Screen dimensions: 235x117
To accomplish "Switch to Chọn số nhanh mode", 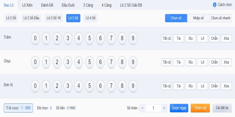I will click(221, 18).
